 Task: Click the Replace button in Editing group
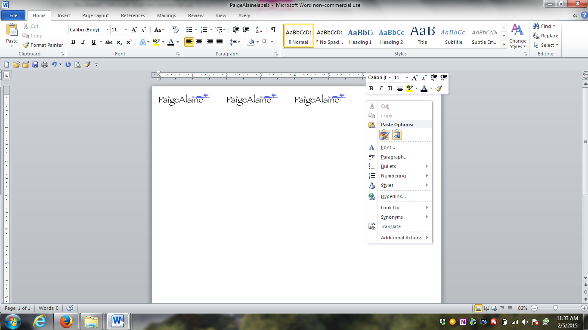click(x=545, y=36)
